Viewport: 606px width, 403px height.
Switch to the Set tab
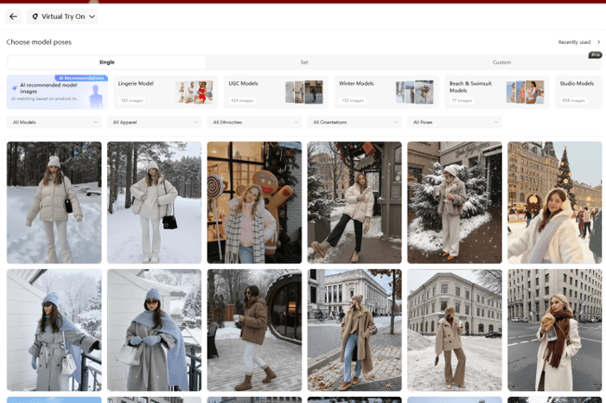304,62
